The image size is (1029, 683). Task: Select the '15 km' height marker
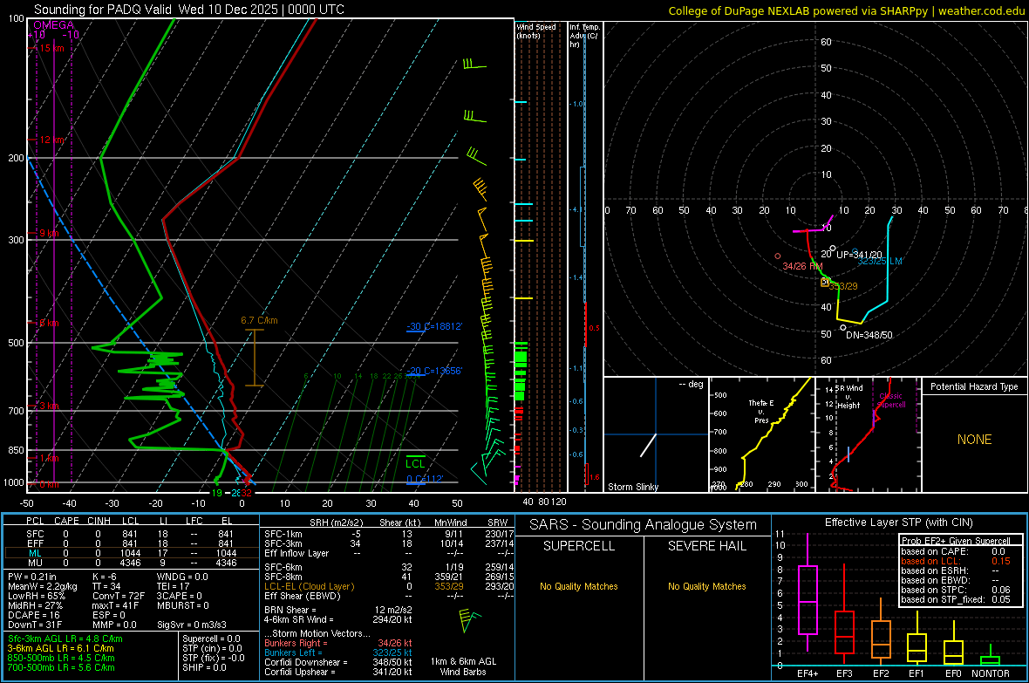coord(51,48)
